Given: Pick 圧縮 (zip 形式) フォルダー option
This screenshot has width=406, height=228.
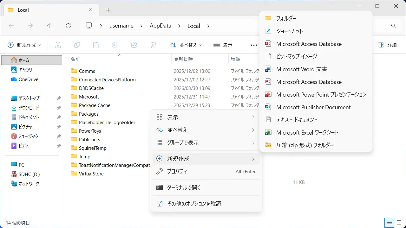Looking at the screenshot, I should (x=305, y=145).
